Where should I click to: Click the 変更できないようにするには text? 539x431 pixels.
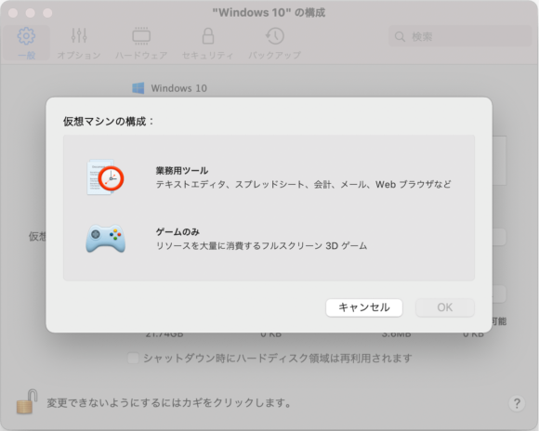169,402
